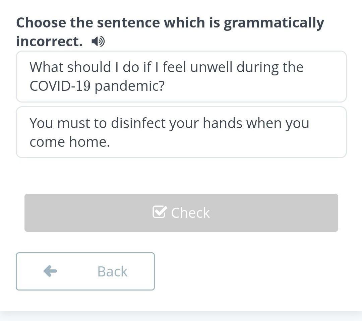Image resolution: width=362 pixels, height=321 pixels.
Task: Listen to the prompt via the sound icon
Action: [98, 42]
